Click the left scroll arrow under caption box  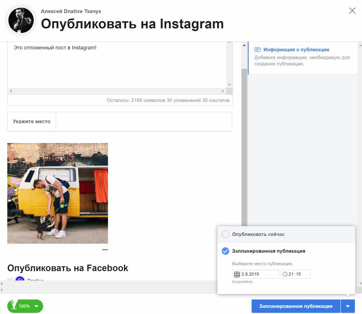pyautogui.click(x=10, y=91)
